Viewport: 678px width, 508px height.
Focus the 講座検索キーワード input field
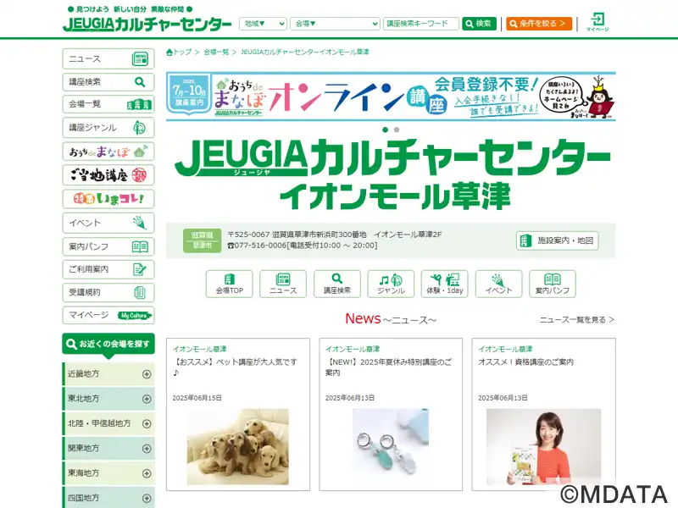[420, 24]
